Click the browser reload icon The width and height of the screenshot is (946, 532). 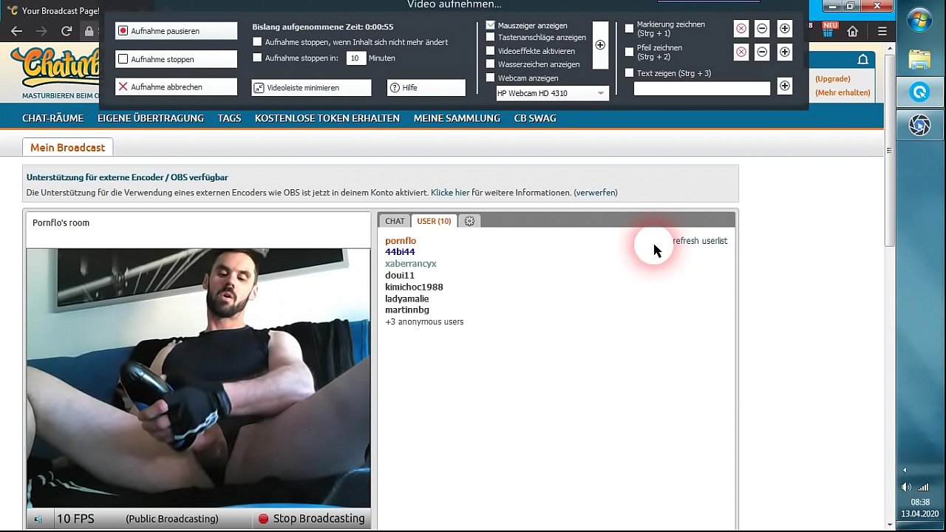67,31
